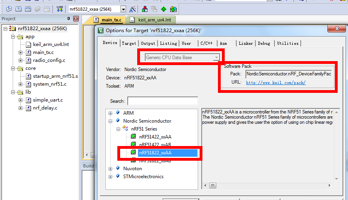Click the Stop build toolbar icon
This screenshot has width=348, height=200.
(47, 9)
